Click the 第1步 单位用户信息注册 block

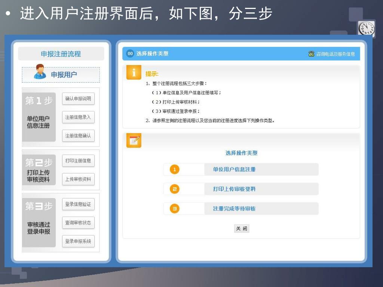(39, 117)
